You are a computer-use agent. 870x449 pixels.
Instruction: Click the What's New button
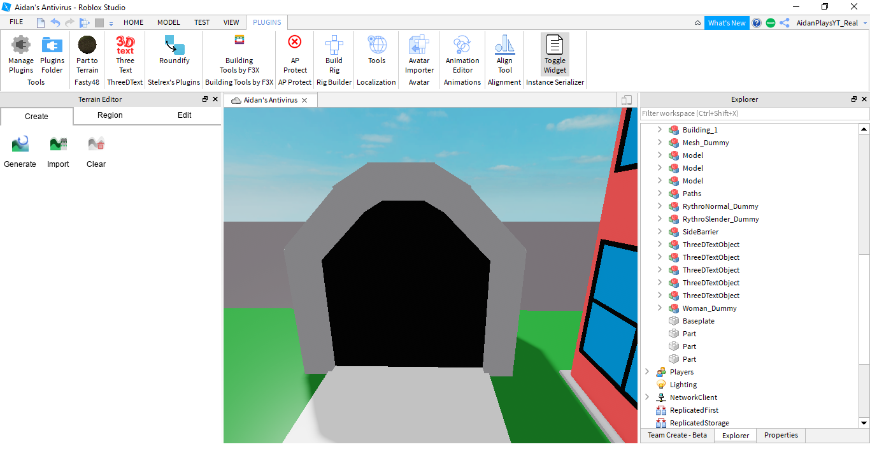point(727,23)
